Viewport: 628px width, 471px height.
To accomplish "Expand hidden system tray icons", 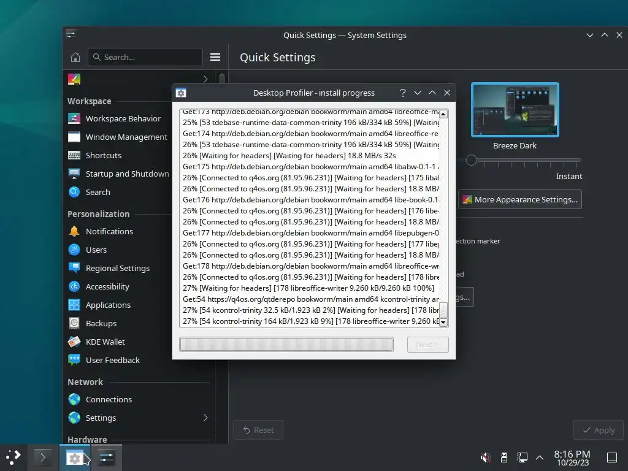I will click(540, 458).
